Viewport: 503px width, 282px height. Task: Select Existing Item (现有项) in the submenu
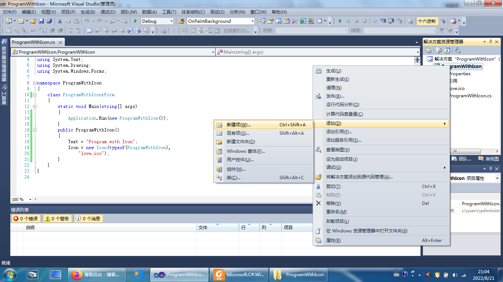263,133
